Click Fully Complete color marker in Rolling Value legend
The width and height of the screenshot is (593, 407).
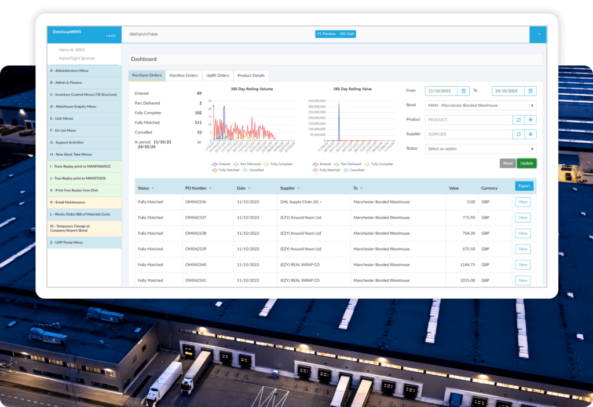tap(367, 164)
